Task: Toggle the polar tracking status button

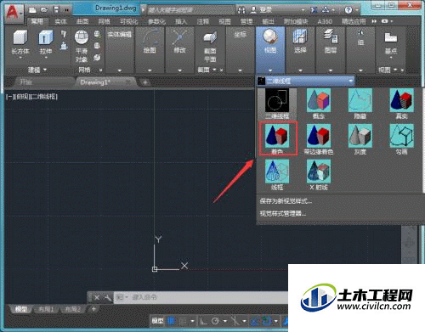Action: [215, 321]
